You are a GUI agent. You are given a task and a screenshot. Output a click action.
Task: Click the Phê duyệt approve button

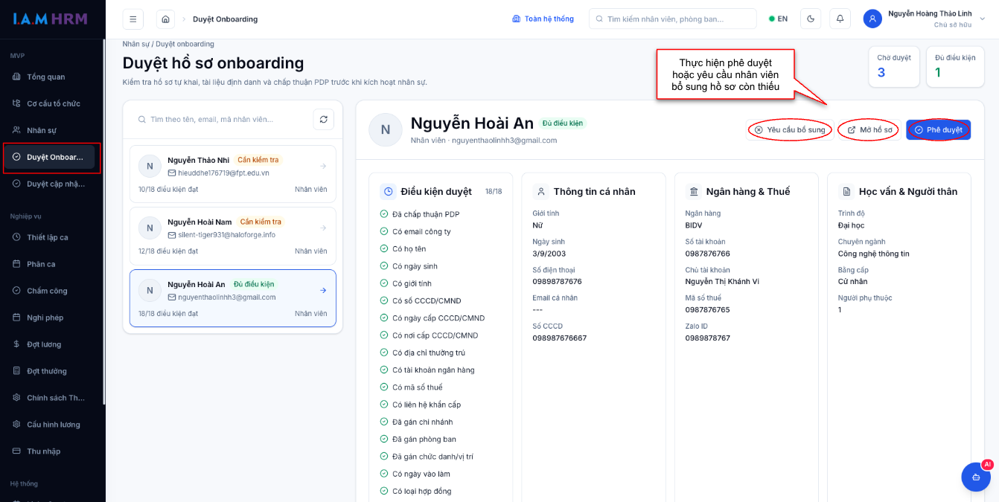tap(938, 130)
